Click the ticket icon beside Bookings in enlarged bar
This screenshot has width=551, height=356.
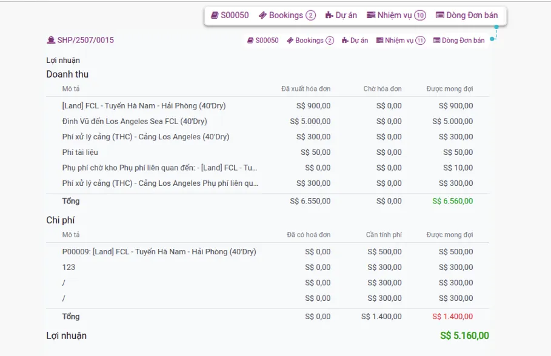pos(262,15)
